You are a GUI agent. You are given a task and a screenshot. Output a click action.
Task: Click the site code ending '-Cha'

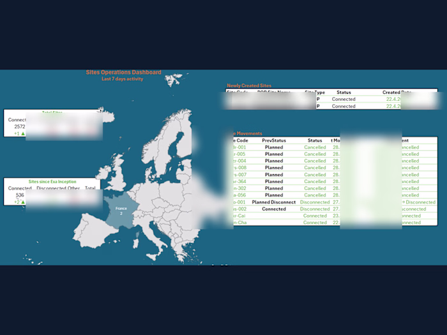(x=239, y=223)
